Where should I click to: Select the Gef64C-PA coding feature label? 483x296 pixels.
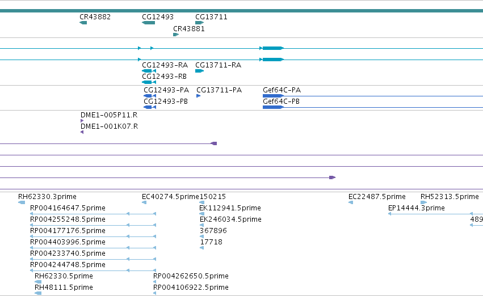point(282,90)
